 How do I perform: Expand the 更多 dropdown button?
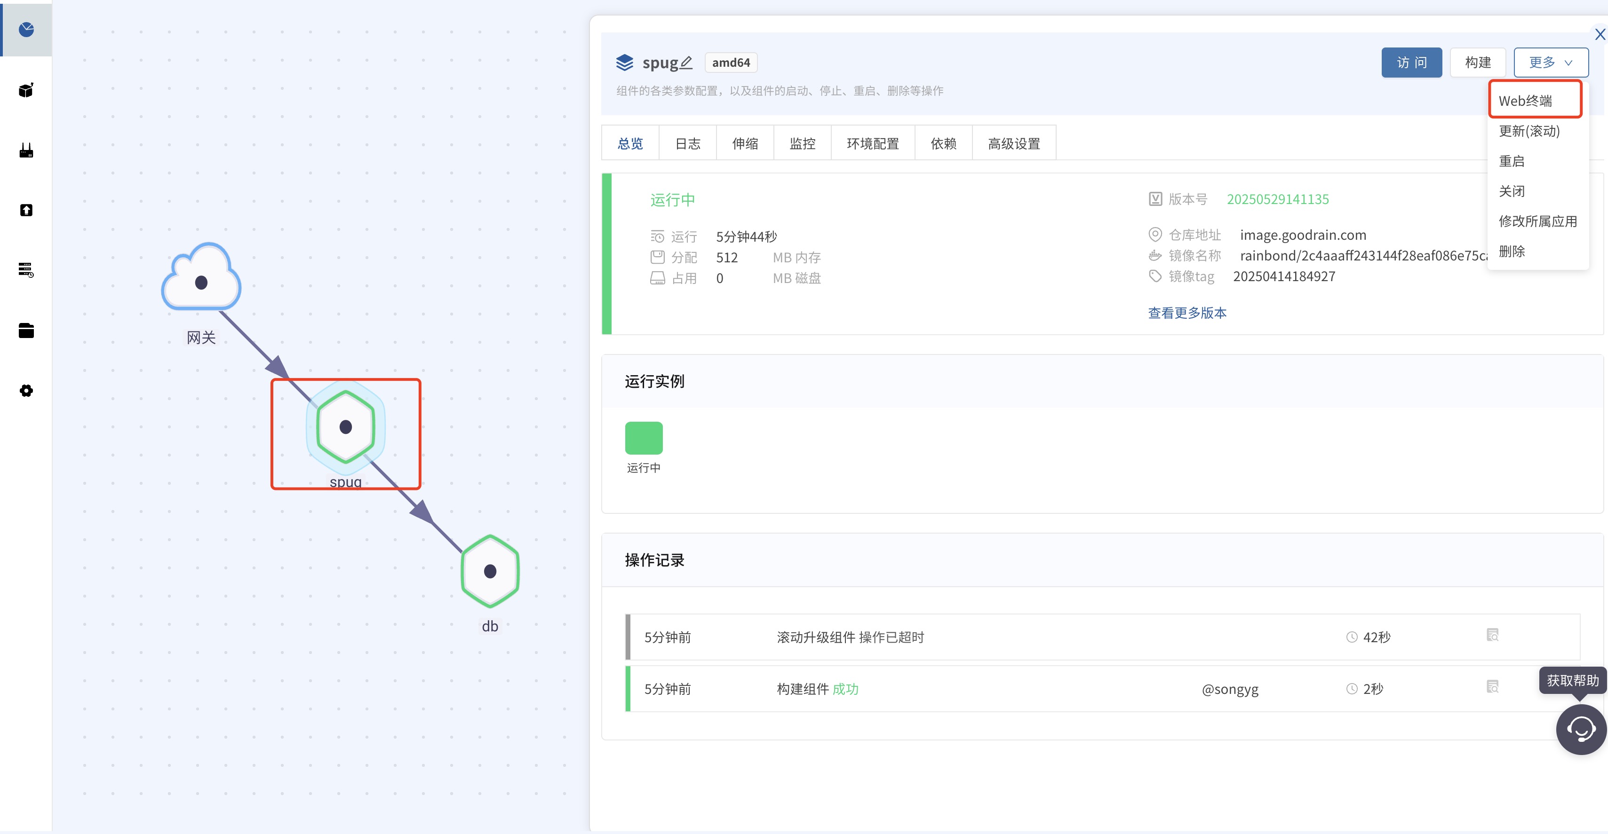point(1550,63)
